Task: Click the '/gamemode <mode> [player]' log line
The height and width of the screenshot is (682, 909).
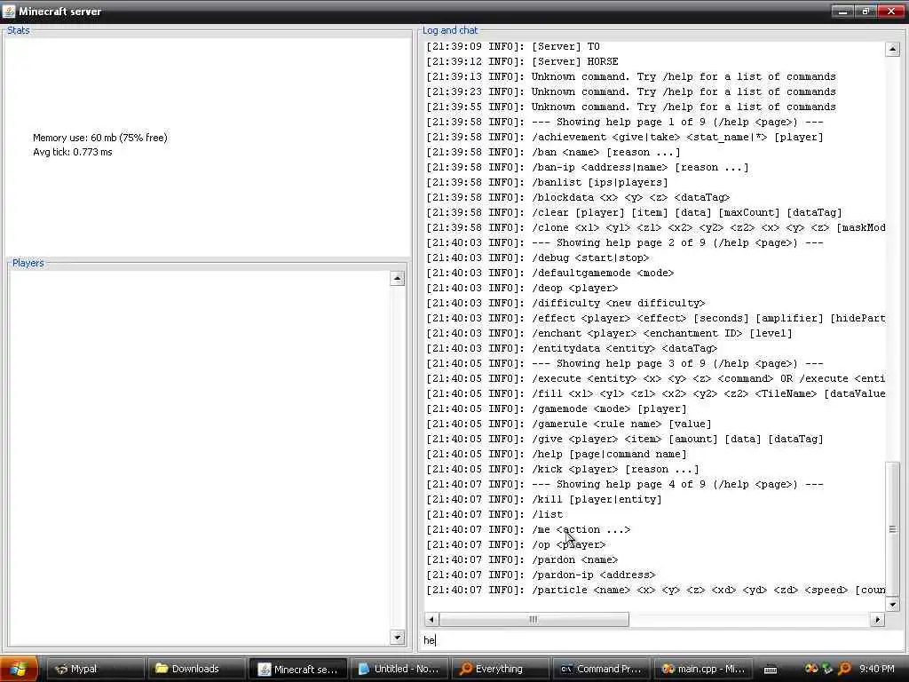Action: click(557, 408)
